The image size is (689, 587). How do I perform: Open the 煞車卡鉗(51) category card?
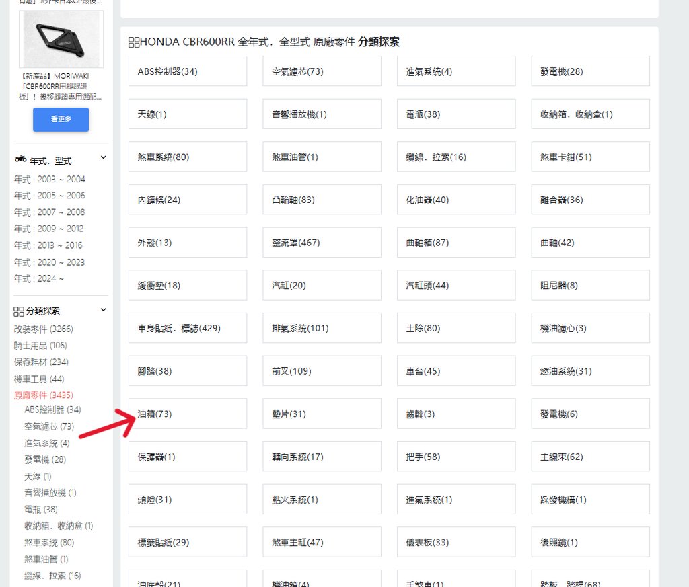tap(590, 157)
